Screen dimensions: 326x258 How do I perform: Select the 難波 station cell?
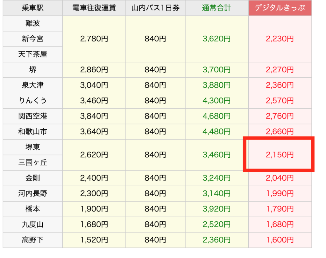32,24
